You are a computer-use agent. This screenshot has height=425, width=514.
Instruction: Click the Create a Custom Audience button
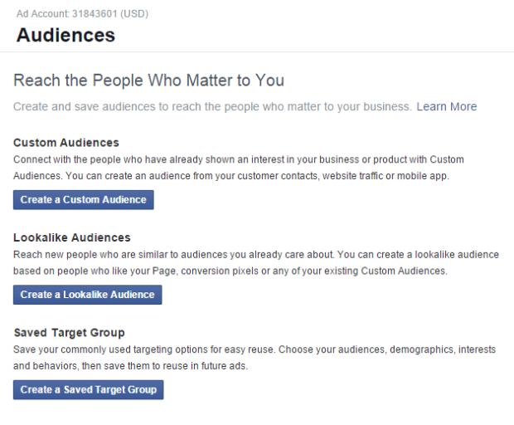[83, 200]
